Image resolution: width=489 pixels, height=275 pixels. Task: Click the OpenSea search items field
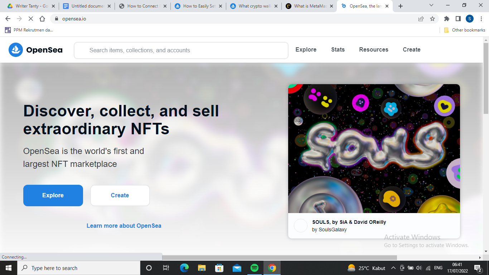(181, 50)
